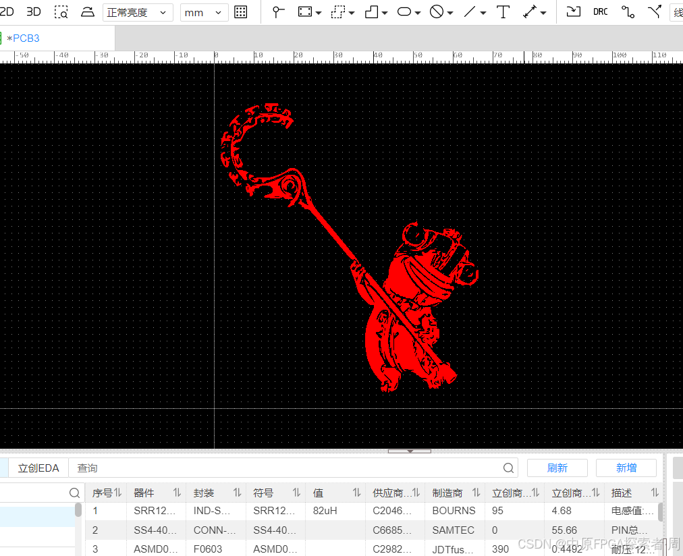
Task: Select the dimension measurement tool
Action: click(530, 11)
